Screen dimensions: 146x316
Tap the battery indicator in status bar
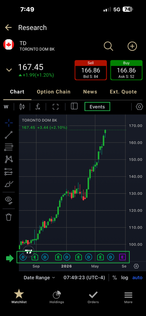128,9
